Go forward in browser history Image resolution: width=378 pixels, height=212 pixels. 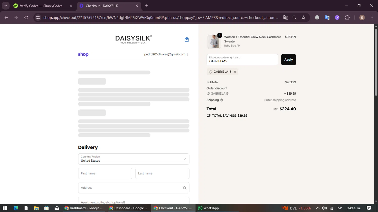(16, 18)
